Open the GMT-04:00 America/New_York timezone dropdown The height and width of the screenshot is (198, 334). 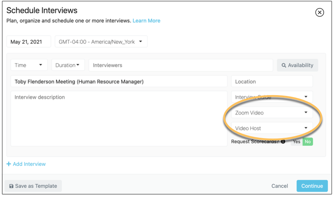point(101,41)
